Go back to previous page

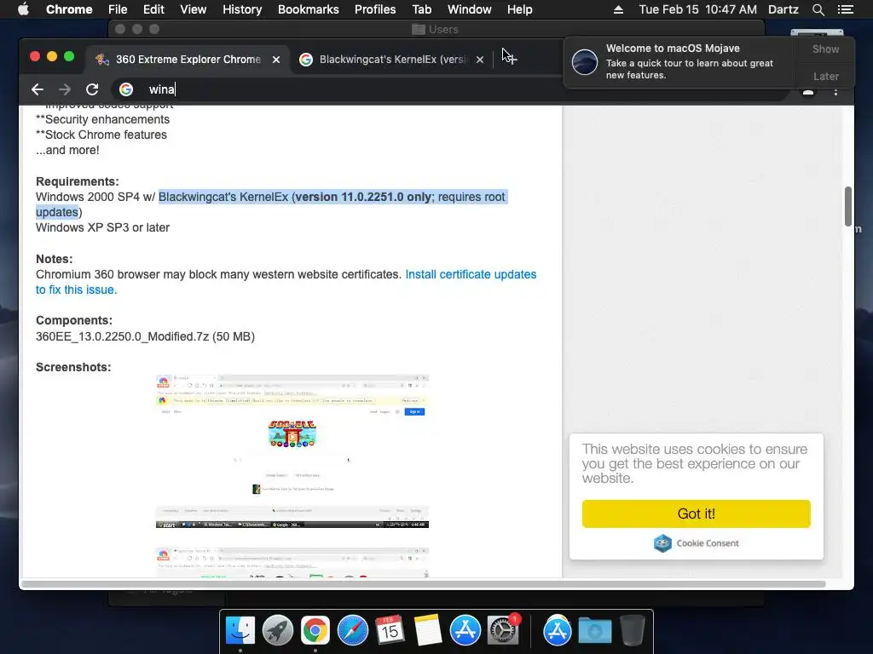tap(38, 89)
